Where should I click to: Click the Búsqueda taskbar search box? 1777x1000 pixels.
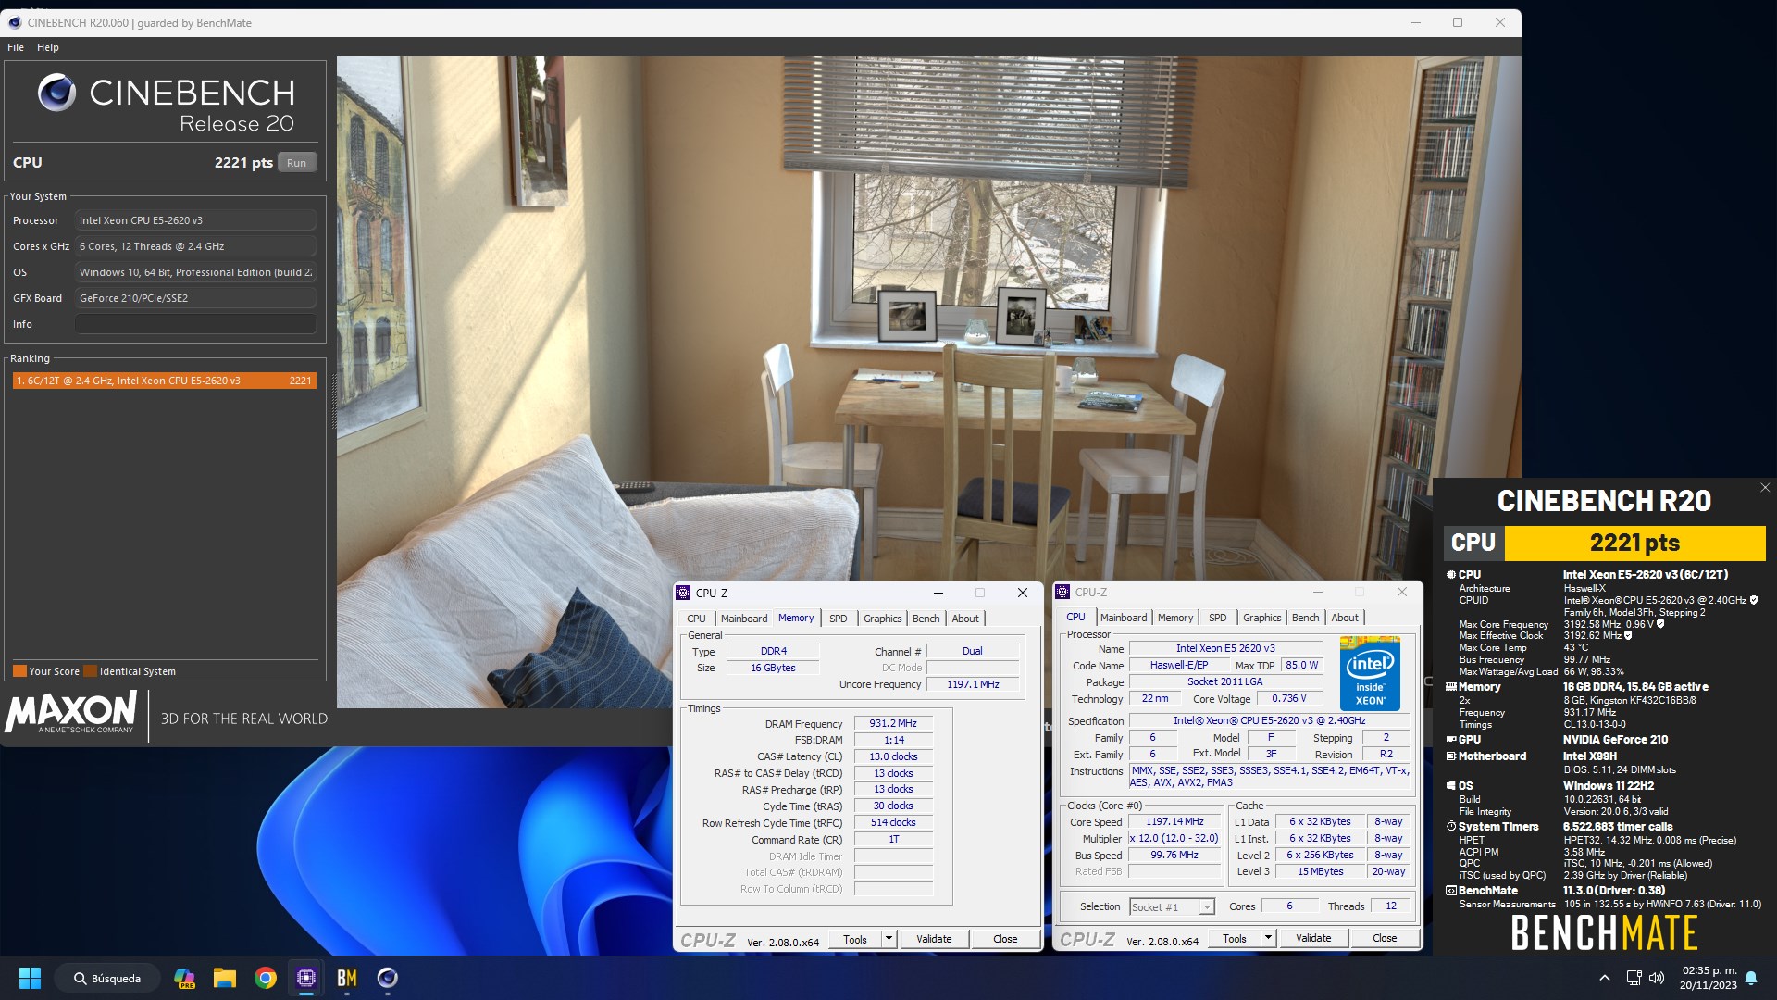107,978
